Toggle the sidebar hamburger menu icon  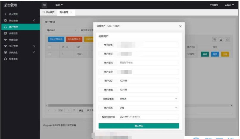(x=44, y=5)
